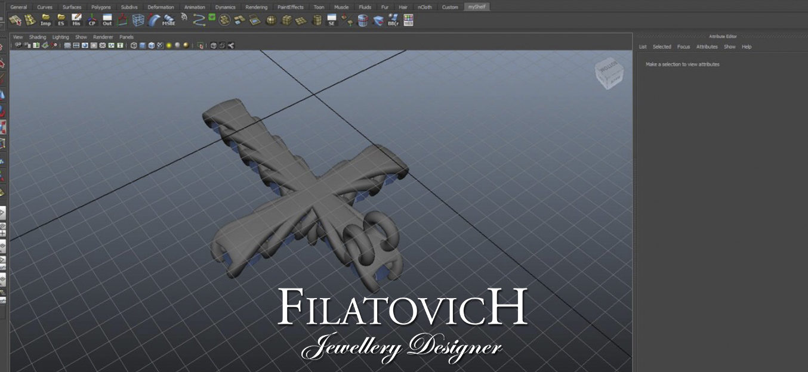The width and height of the screenshot is (808, 372).
Task: Switch to the nCloth shelf tab
Action: click(425, 7)
